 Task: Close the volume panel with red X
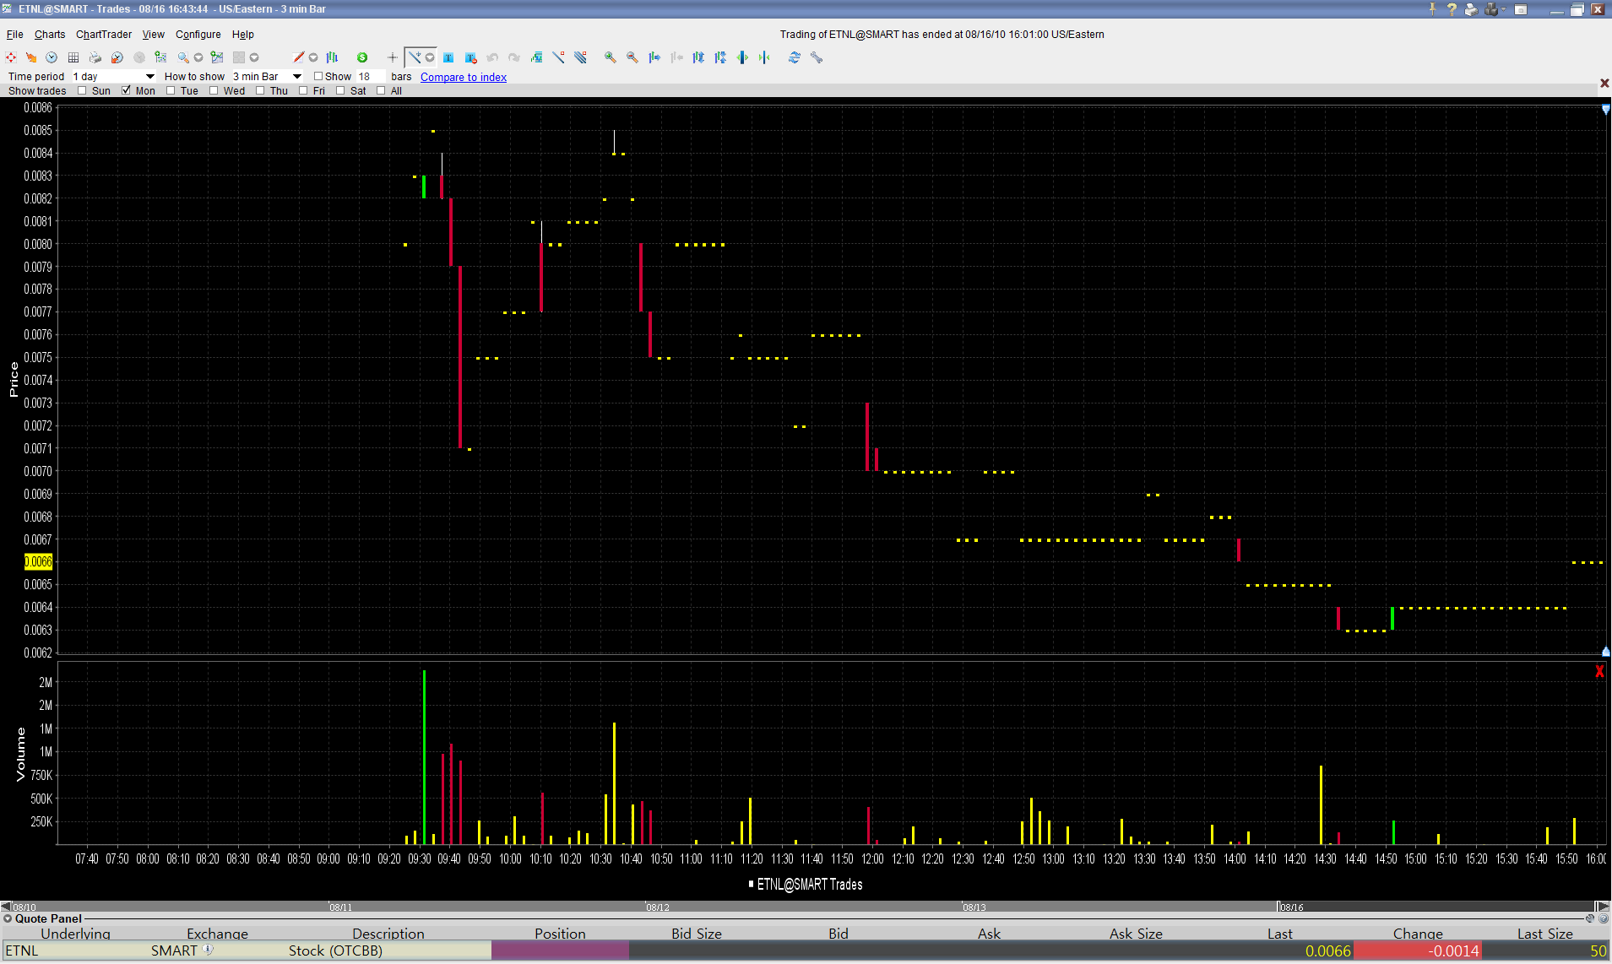point(1599,672)
